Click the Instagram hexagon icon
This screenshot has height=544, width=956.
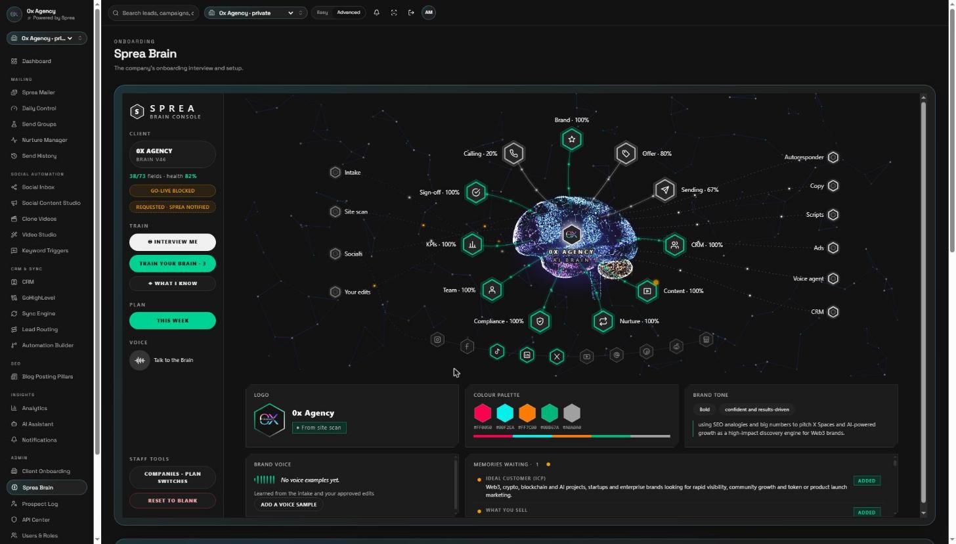pyautogui.click(x=437, y=340)
